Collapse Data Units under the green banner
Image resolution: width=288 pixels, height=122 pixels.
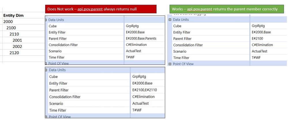tap(170, 20)
